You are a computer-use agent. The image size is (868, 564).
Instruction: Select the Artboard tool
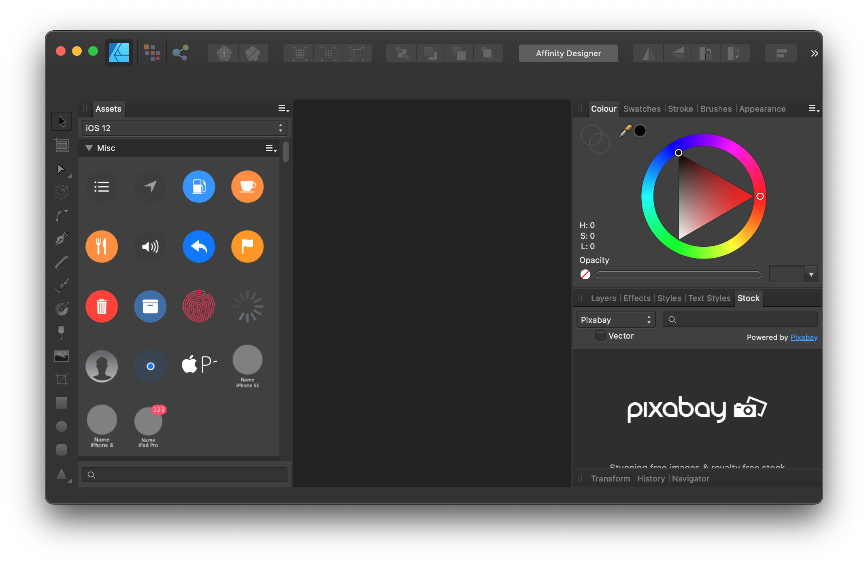coord(62,145)
